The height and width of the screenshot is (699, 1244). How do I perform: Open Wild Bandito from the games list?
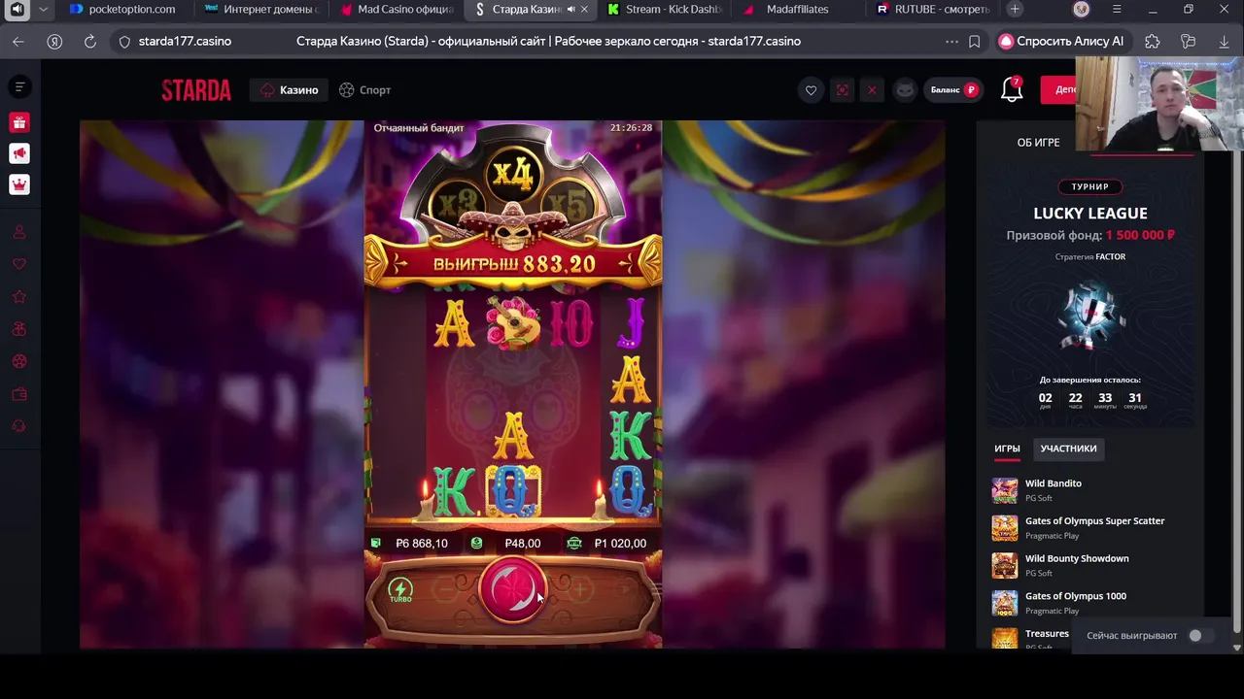[x=1054, y=483]
